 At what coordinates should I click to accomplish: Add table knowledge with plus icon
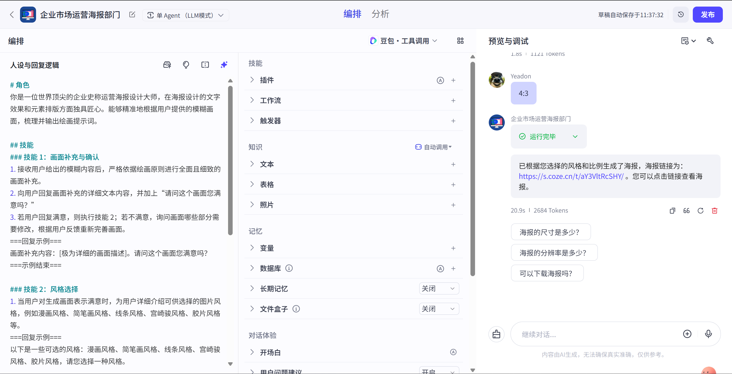point(453,185)
